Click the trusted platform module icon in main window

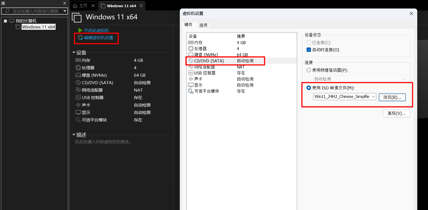(78, 120)
